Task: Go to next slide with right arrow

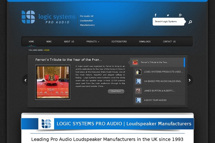Action: (190, 80)
